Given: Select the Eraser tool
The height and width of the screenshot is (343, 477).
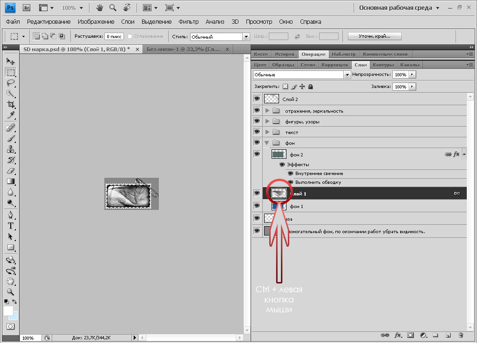Looking at the screenshot, I should coord(11,170).
